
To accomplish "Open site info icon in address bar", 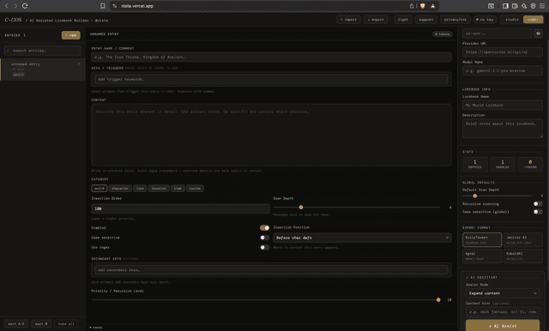I will point(114,6).
